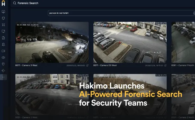
Task: Open the thumbnail above 6031 - Camera 2 North
Action: pyautogui.click(x=183, y=94)
